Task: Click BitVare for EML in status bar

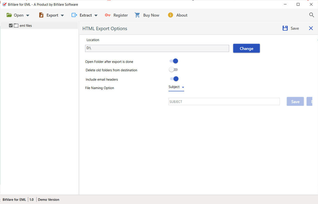Action: point(14,199)
